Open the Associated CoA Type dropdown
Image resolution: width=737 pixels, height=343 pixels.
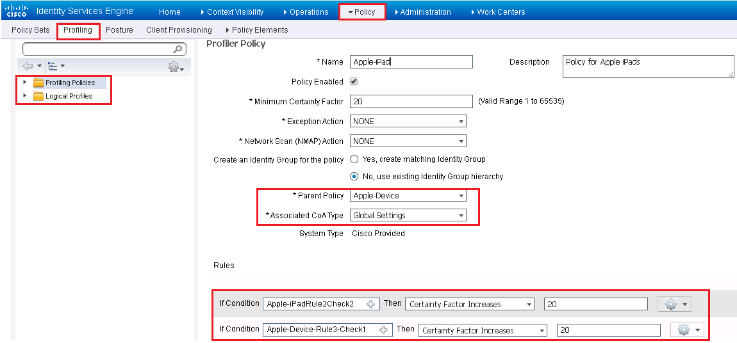click(408, 216)
